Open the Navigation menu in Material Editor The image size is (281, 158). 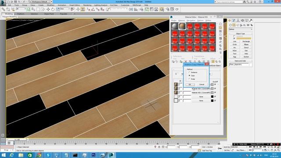[x=191, y=21]
